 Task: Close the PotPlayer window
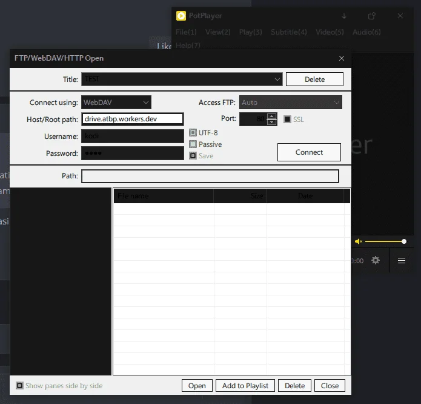[400, 16]
